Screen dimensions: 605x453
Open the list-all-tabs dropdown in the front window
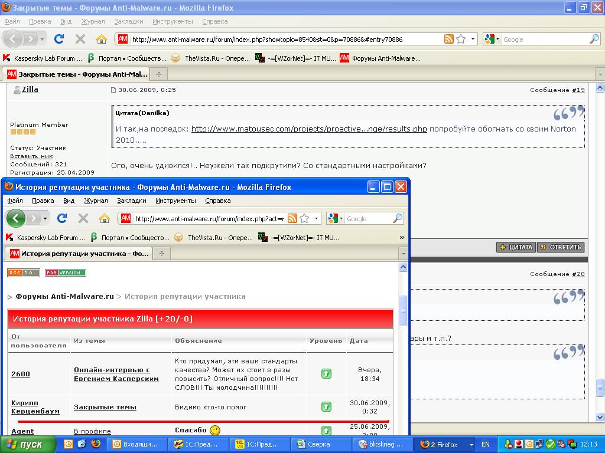tap(404, 254)
